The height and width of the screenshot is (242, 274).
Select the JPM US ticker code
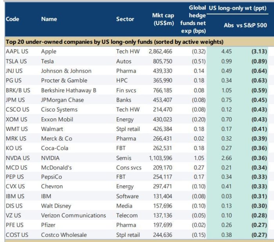pos(15,100)
